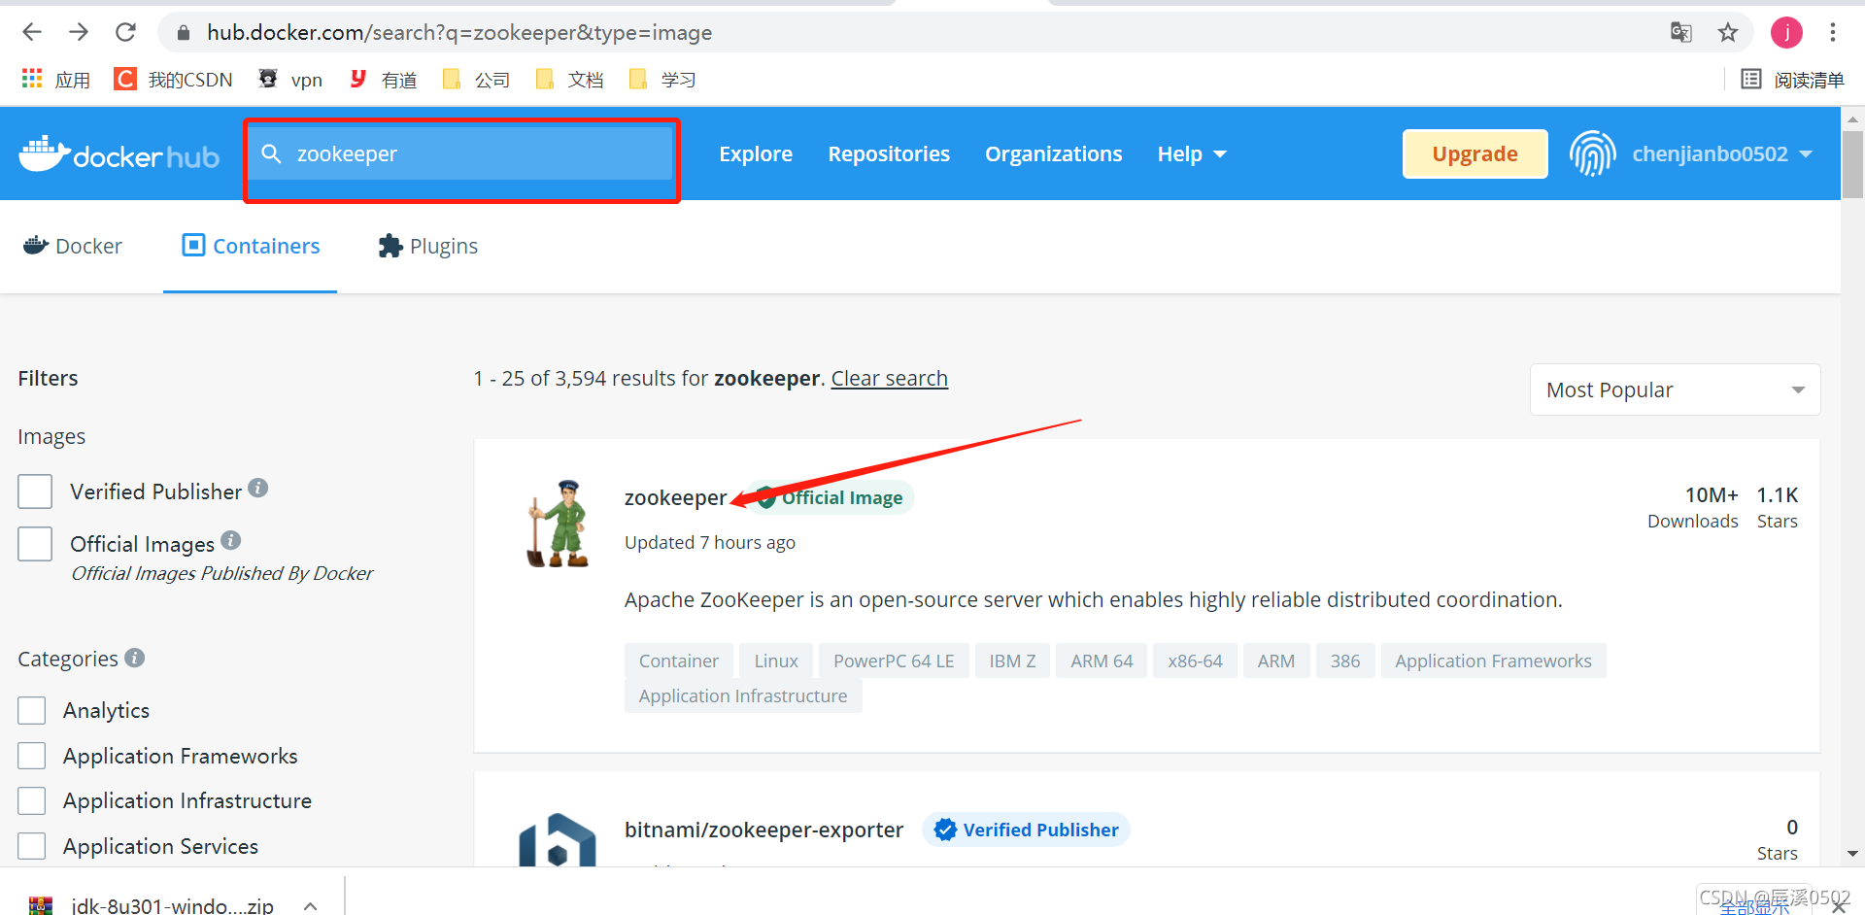1865x915 pixels.
Task: Check the Official Images filter
Action: pos(35,544)
